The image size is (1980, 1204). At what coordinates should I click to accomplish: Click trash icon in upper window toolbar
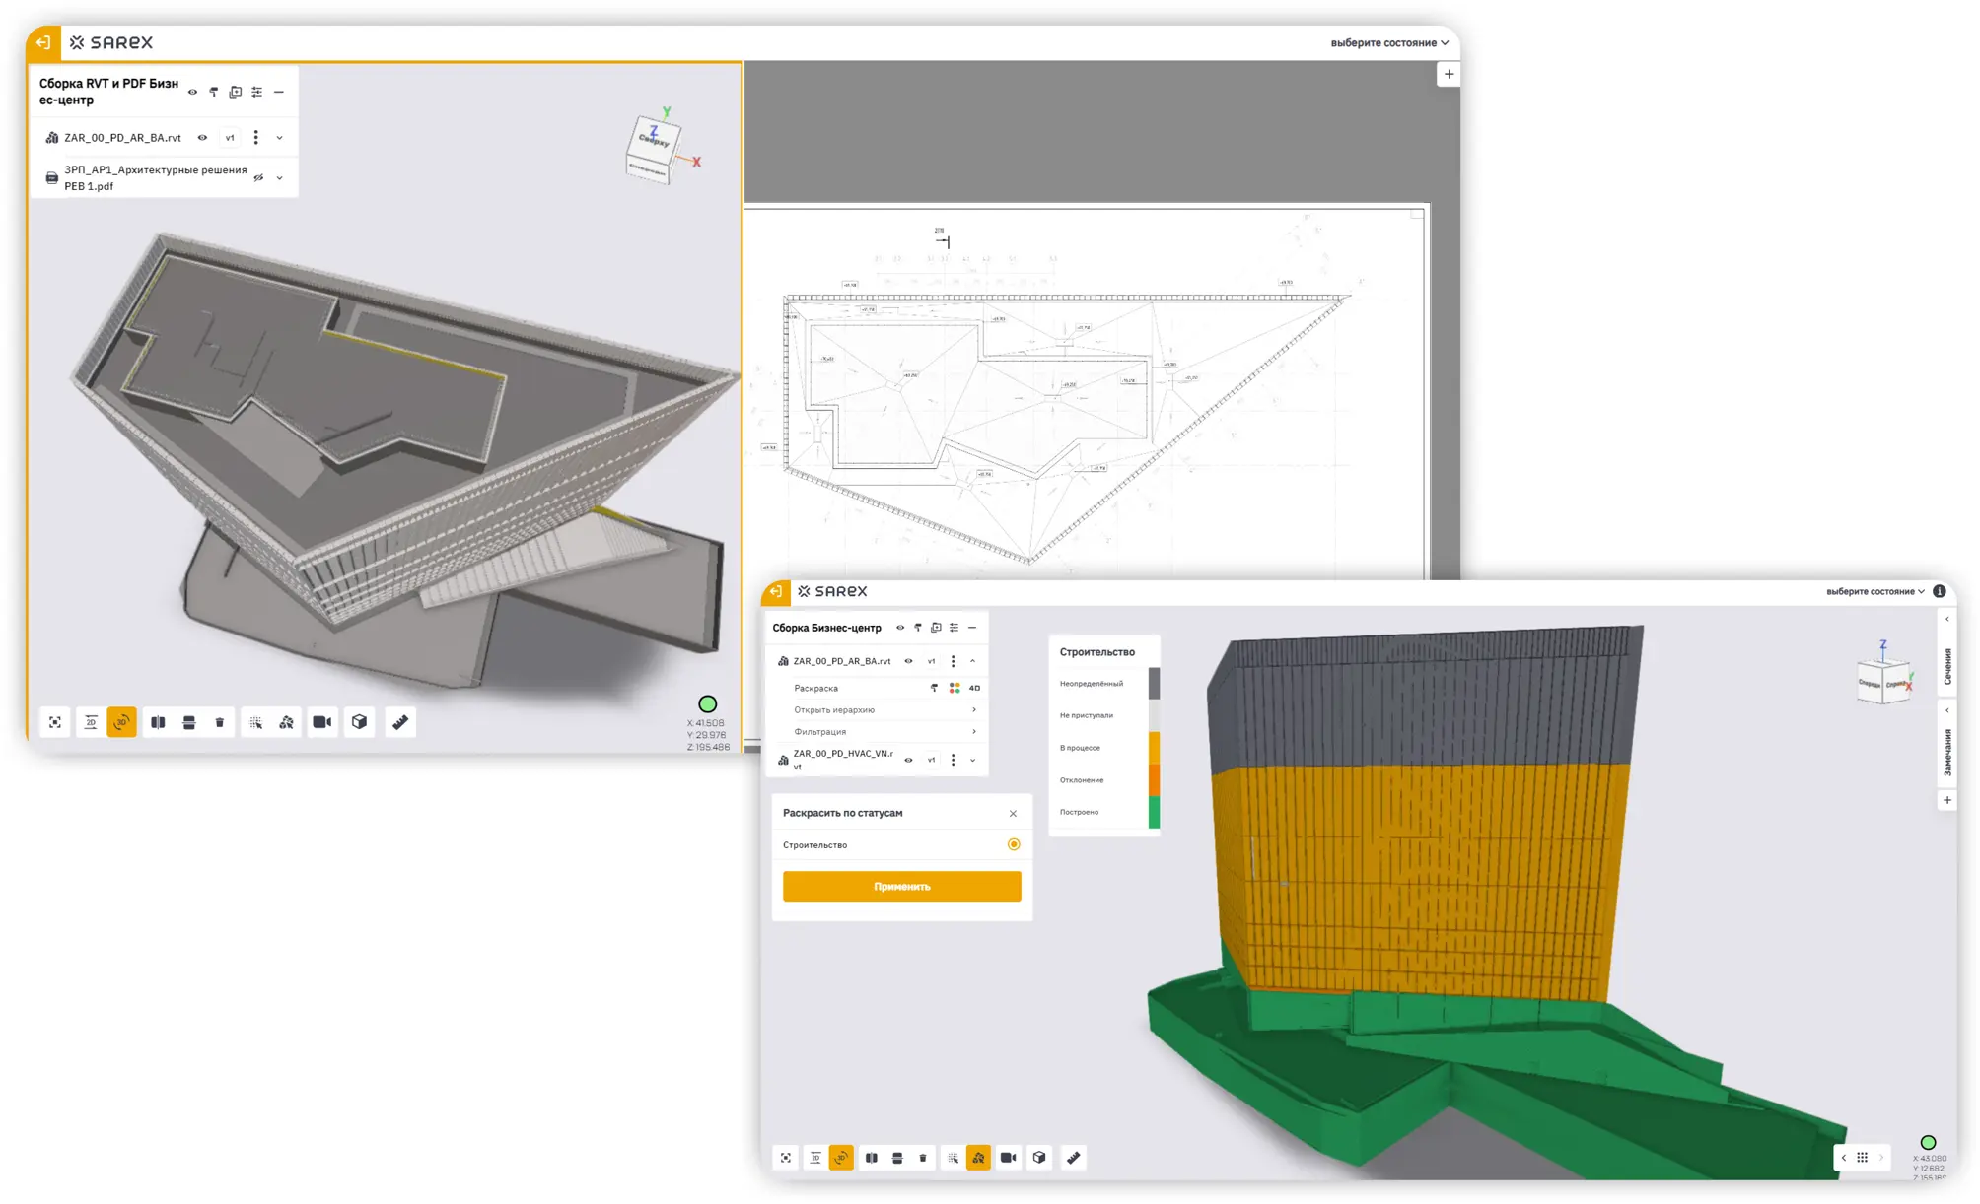coord(220,722)
